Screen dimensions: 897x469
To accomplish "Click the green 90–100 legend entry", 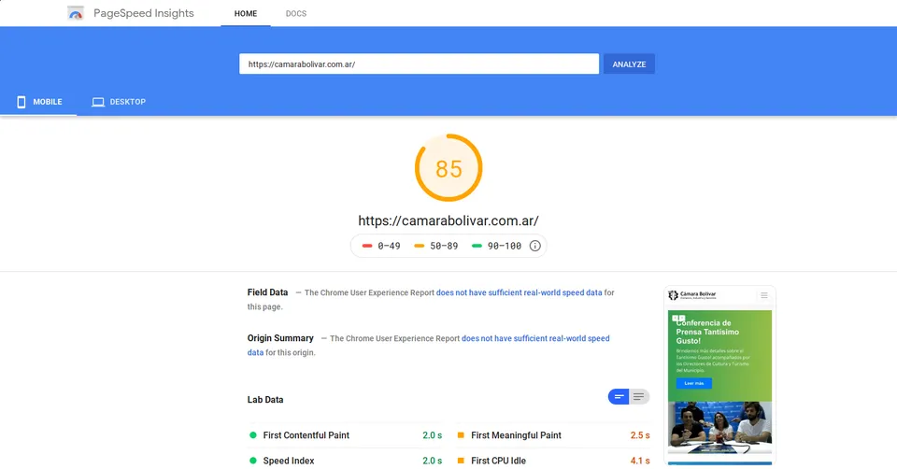I will [x=496, y=246].
